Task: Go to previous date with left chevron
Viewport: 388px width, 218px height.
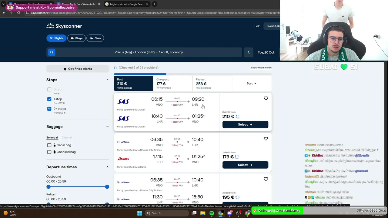Action: coord(249,52)
